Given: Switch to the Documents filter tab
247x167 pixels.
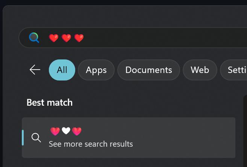Looking at the screenshot, I should [x=149, y=70].
